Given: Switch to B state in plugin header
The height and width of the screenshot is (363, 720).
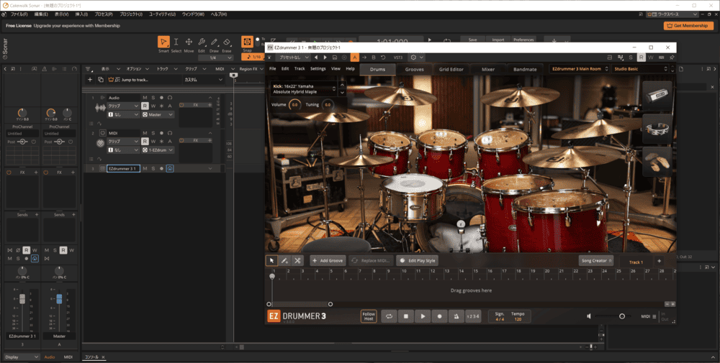Looking at the screenshot, I should [x=373, y=58].
